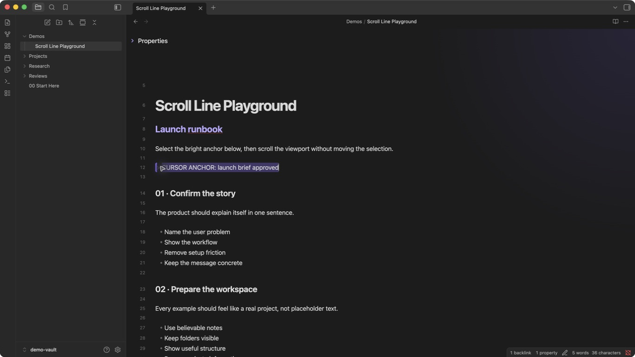Navigate back with the left arrow

[135, 21]
